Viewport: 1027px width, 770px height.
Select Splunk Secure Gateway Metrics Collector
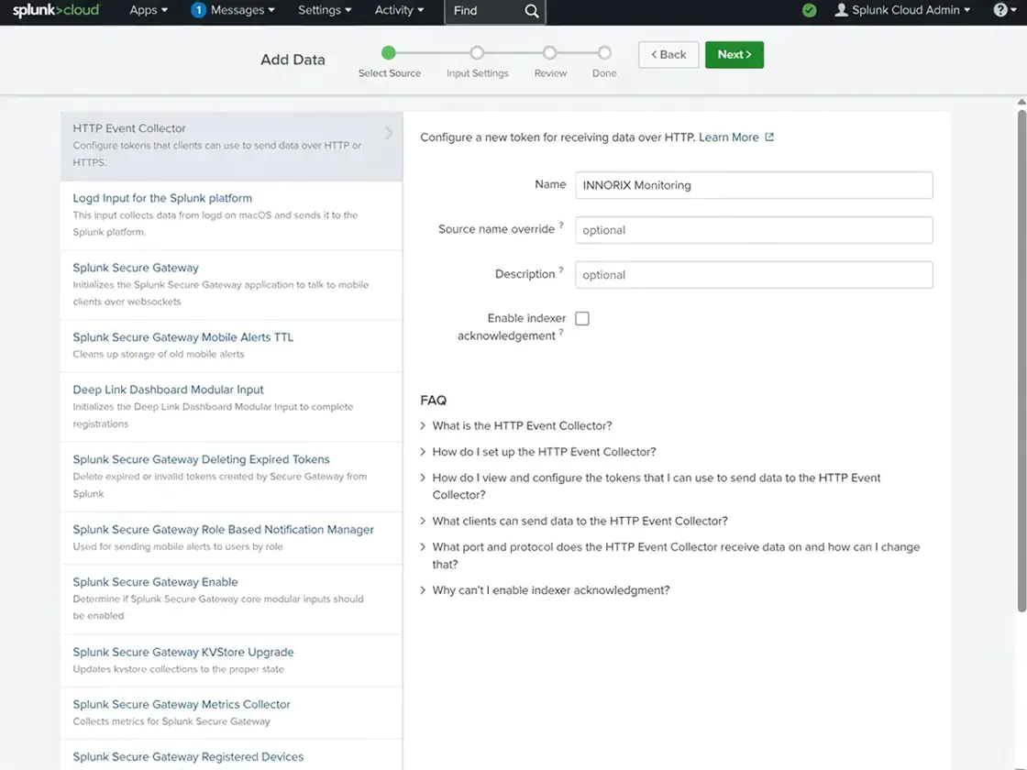232,713
